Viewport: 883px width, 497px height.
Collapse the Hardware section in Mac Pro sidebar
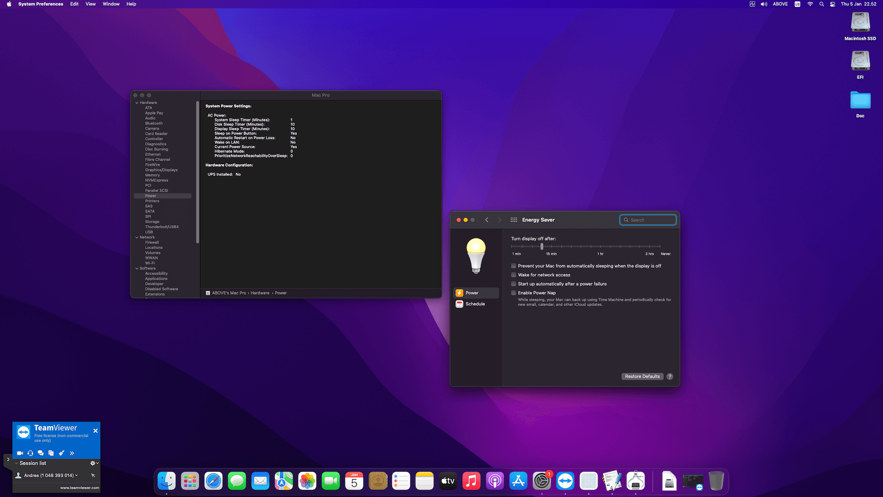tap(137, 103)
